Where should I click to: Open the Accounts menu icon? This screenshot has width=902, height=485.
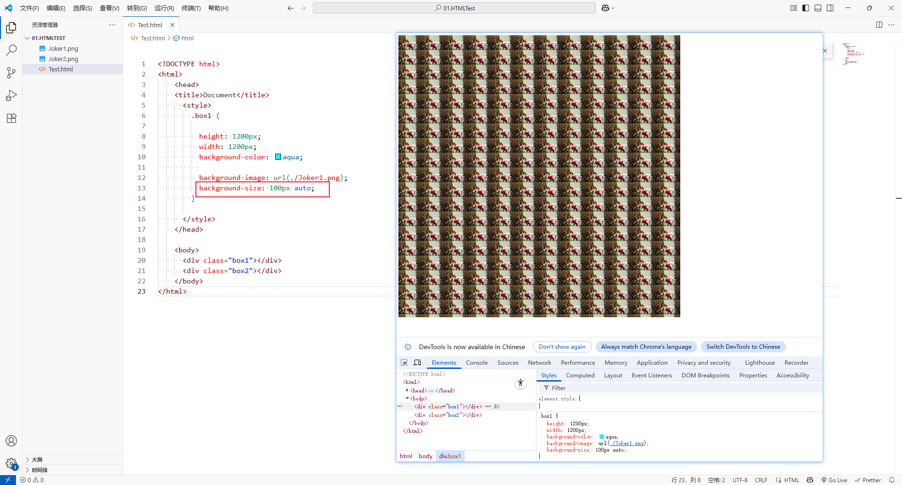(11, 441)
